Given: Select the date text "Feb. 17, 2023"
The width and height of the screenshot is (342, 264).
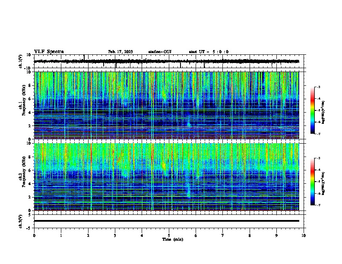Looking at the screenshot, I should (120, 52).
